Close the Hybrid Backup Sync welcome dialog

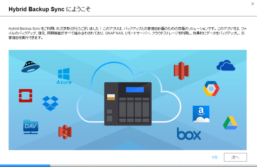click(x=253, y=4)
